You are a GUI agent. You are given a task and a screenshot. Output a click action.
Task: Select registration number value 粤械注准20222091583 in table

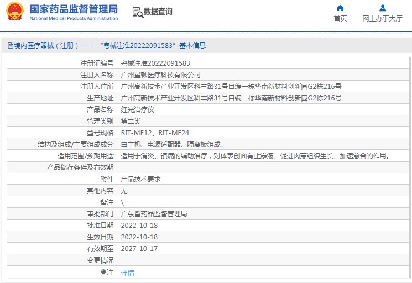pos(155,63)
